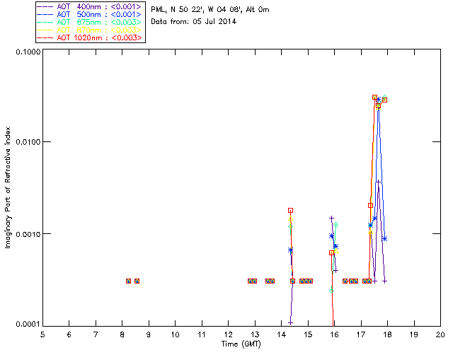Viewport: 453px width, 362px height.
Task: Click the x-axis tick label 20
Action: (x=440, y=334)
